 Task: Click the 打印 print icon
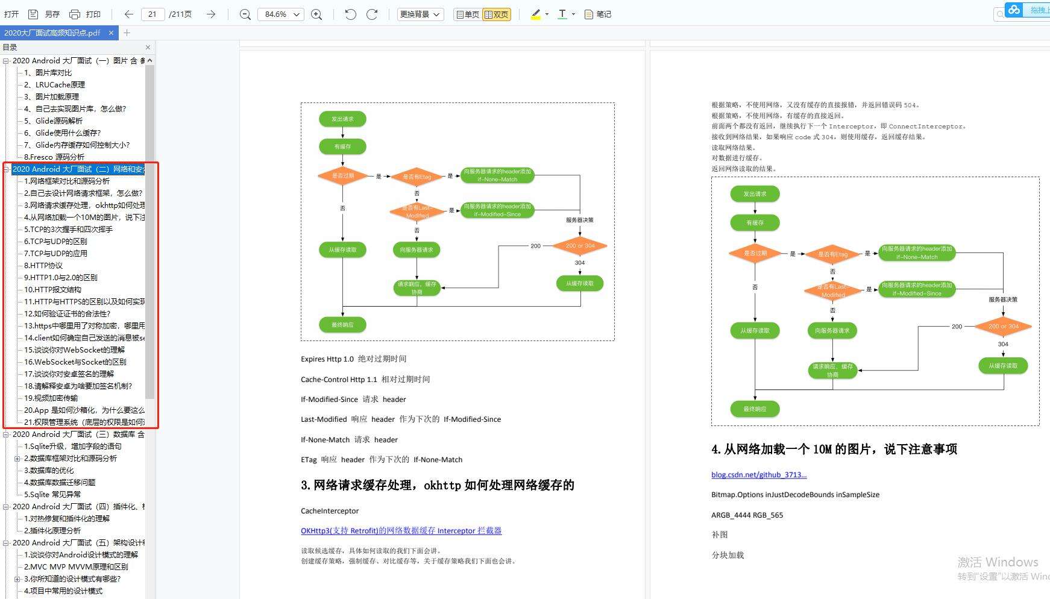click(x=75, y=13)
